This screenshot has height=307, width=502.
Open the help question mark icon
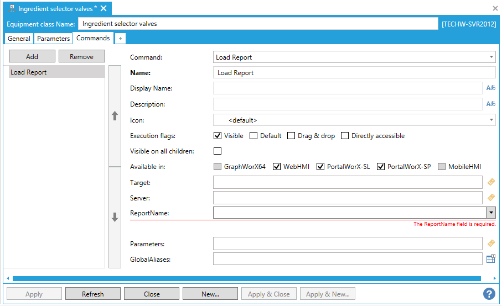coord(489,294)
